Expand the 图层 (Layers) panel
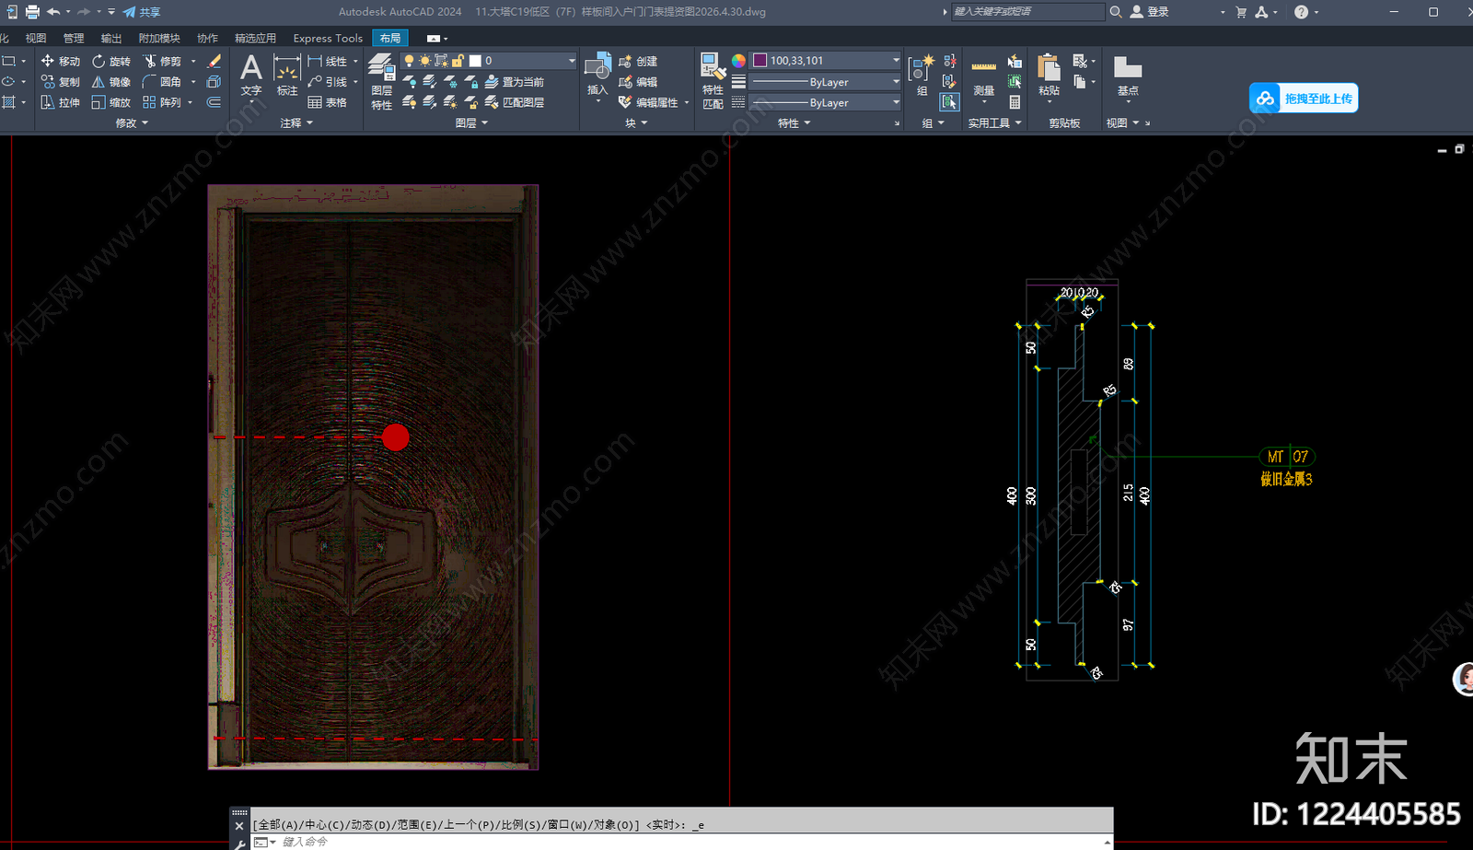 471,122
